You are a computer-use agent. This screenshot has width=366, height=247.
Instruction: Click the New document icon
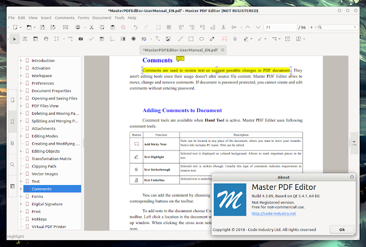click(x=15, y=27)
